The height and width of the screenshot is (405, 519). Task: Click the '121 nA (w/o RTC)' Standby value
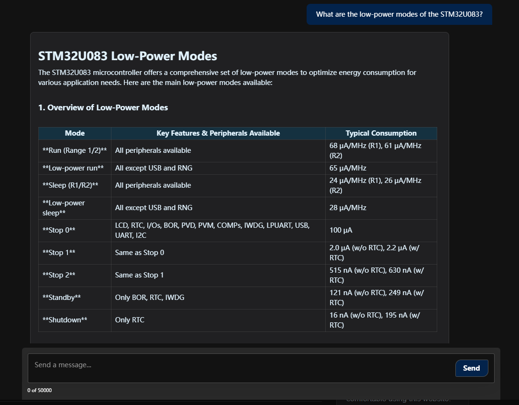point(358,293)
